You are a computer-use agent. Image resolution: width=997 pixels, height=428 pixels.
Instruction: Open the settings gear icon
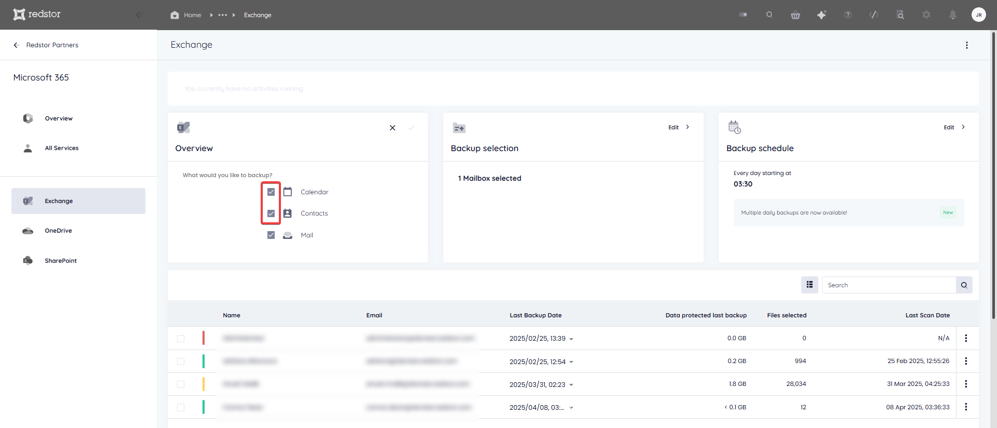point(926,15)
